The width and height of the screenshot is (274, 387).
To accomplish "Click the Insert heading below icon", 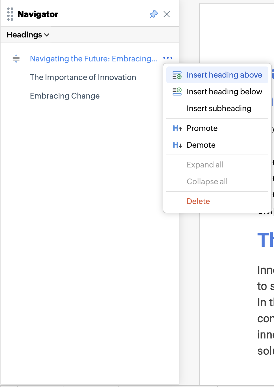I will (177, 92).
